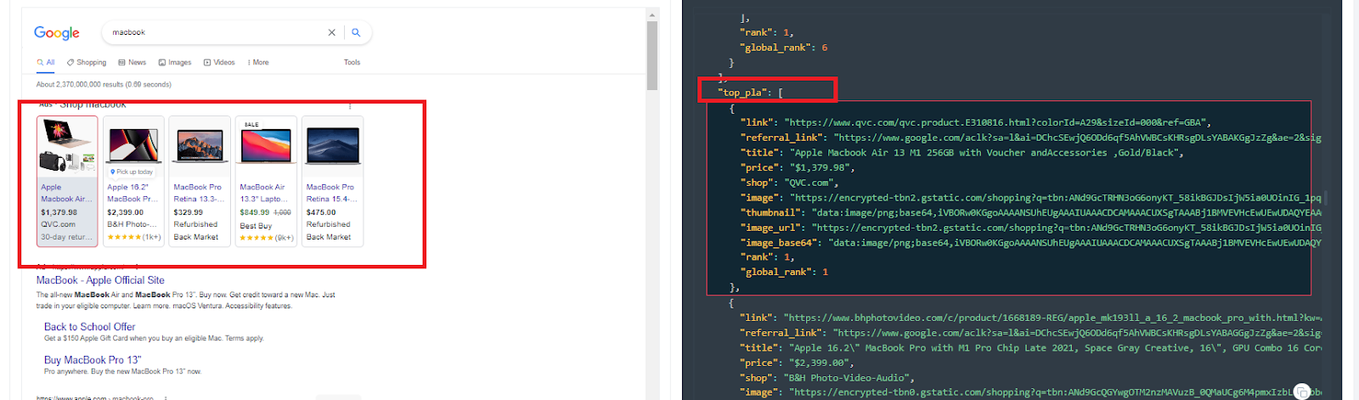This screenshot has width=1359, height=400.
Task: Click the $2,399.00 price on B&H card
Action: [126, 212]
